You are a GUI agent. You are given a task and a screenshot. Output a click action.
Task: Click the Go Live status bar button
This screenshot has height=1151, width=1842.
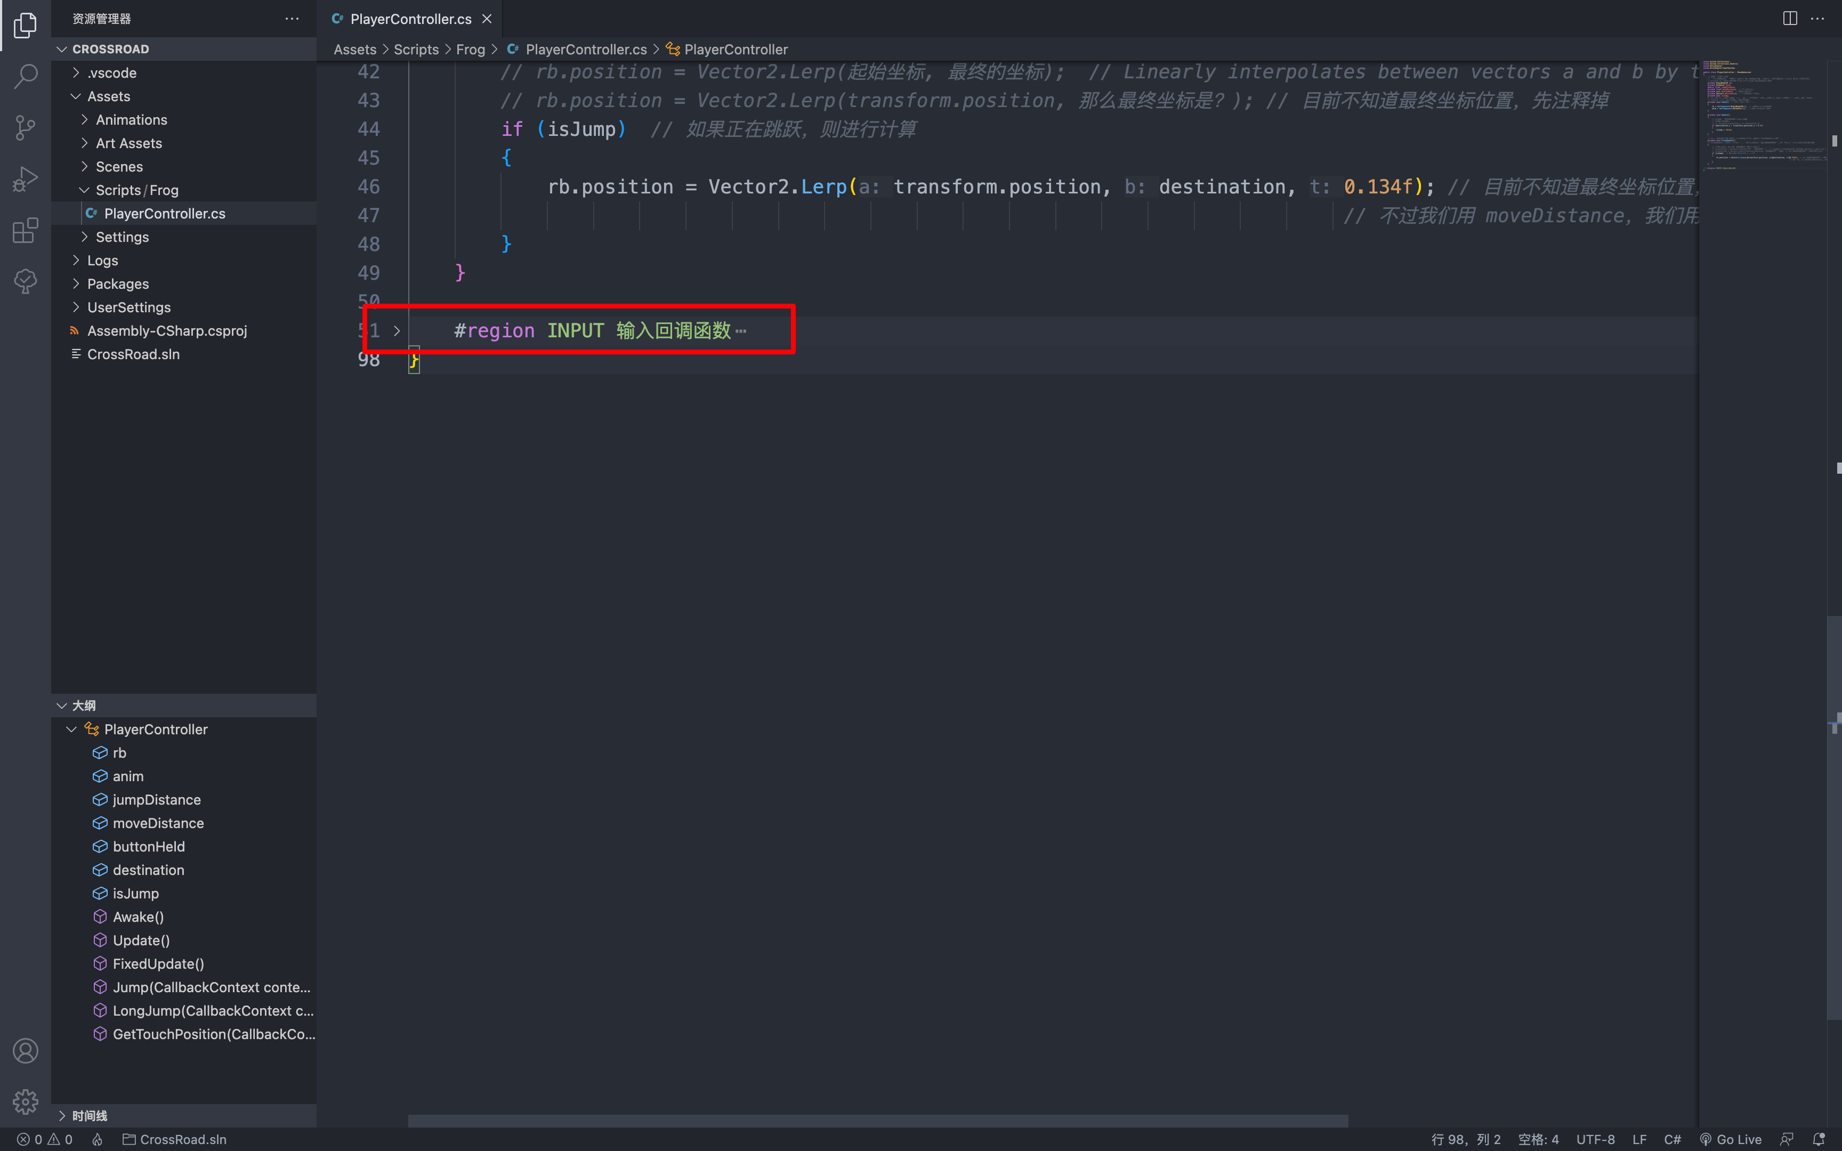(1731, 1140)
